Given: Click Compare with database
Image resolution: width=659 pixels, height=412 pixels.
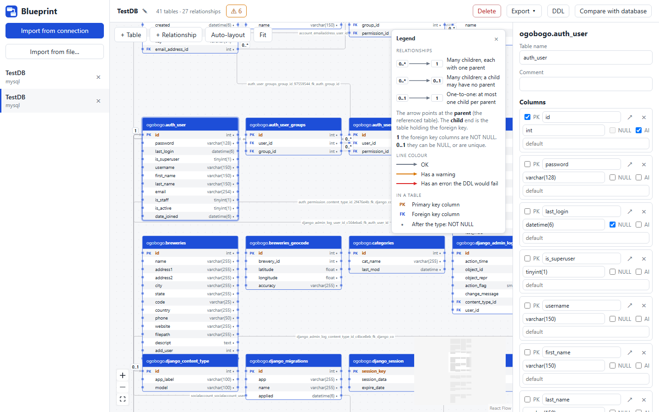Looking at the screenshot, I should click(x=613, y=11).
